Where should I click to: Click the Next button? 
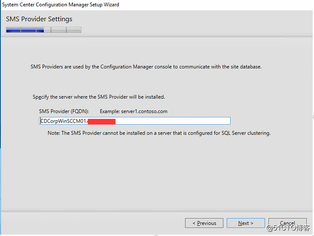[x=246, y=223]
